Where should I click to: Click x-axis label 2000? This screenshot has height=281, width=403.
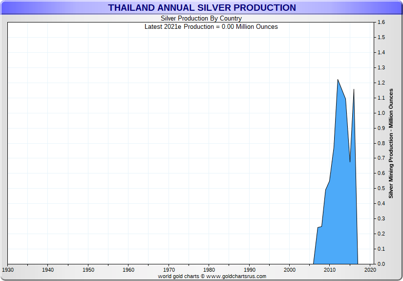(290, 270)
